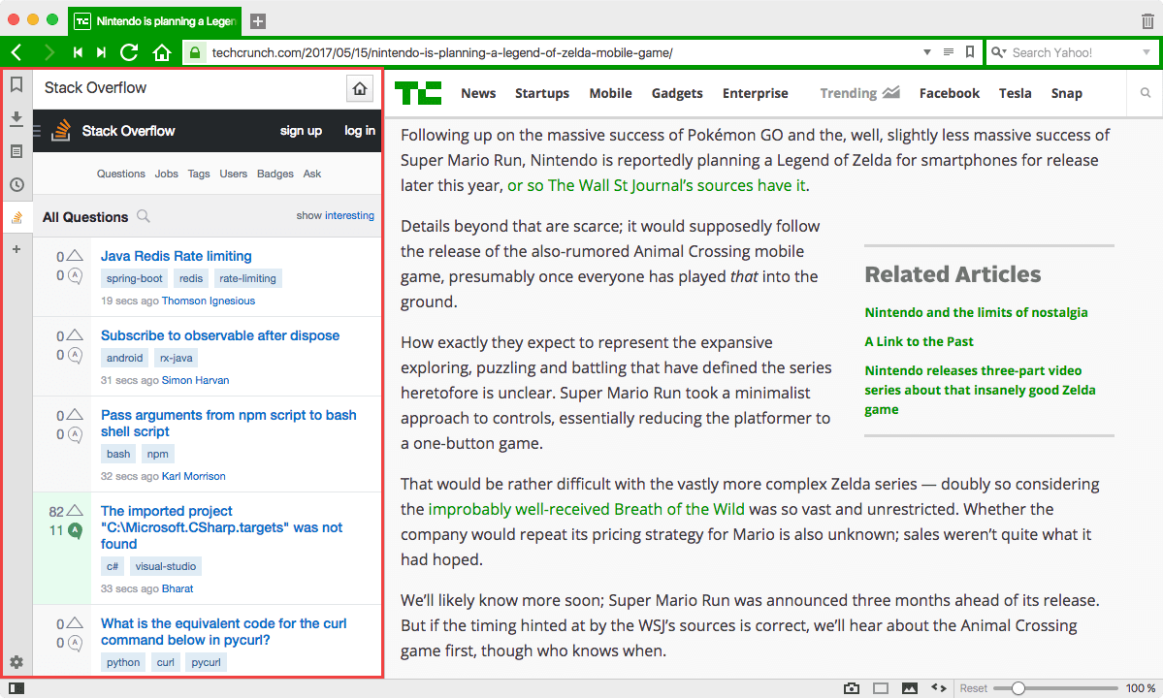Click the visual-studio tag
The width and height of the screenshot is (1163, 698).
(x=166, y=566)
